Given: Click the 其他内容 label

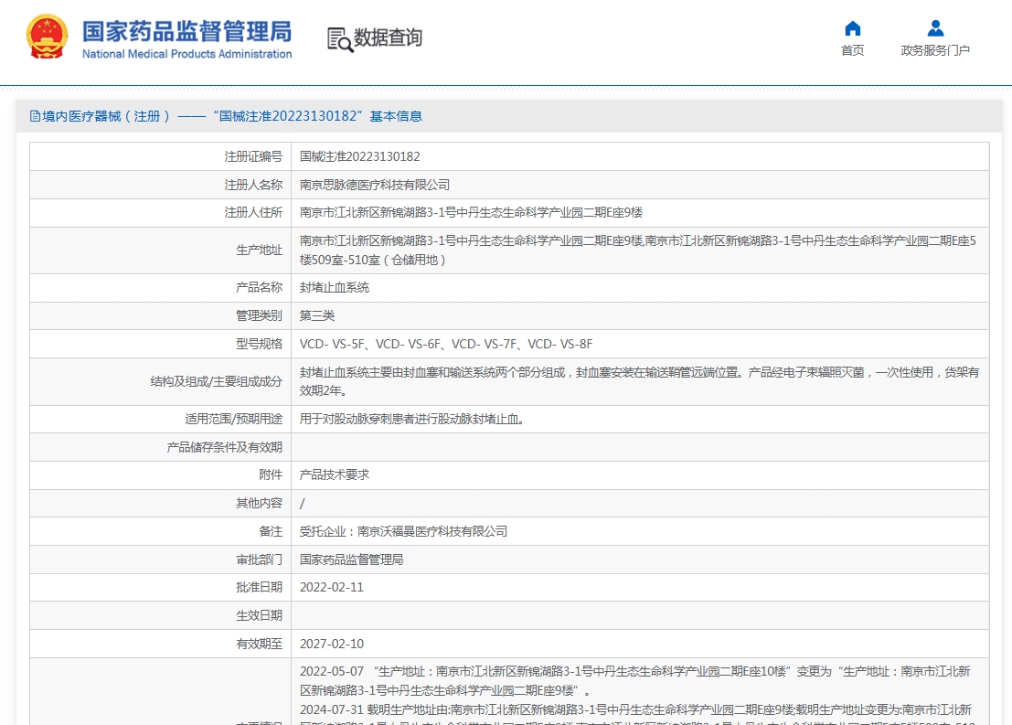Looking at the screenshot, I should tap(259, 503).
